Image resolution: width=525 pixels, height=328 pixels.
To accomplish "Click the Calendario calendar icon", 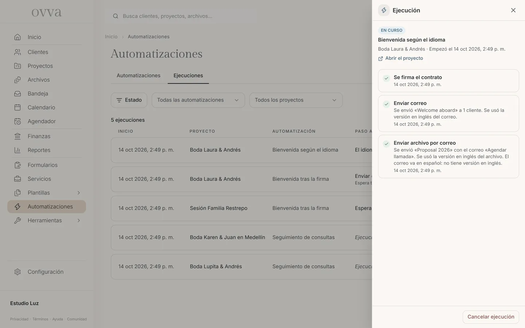I will 17,108.
